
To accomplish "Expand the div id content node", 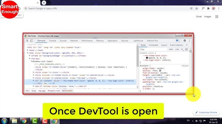I will click(33, 81).
